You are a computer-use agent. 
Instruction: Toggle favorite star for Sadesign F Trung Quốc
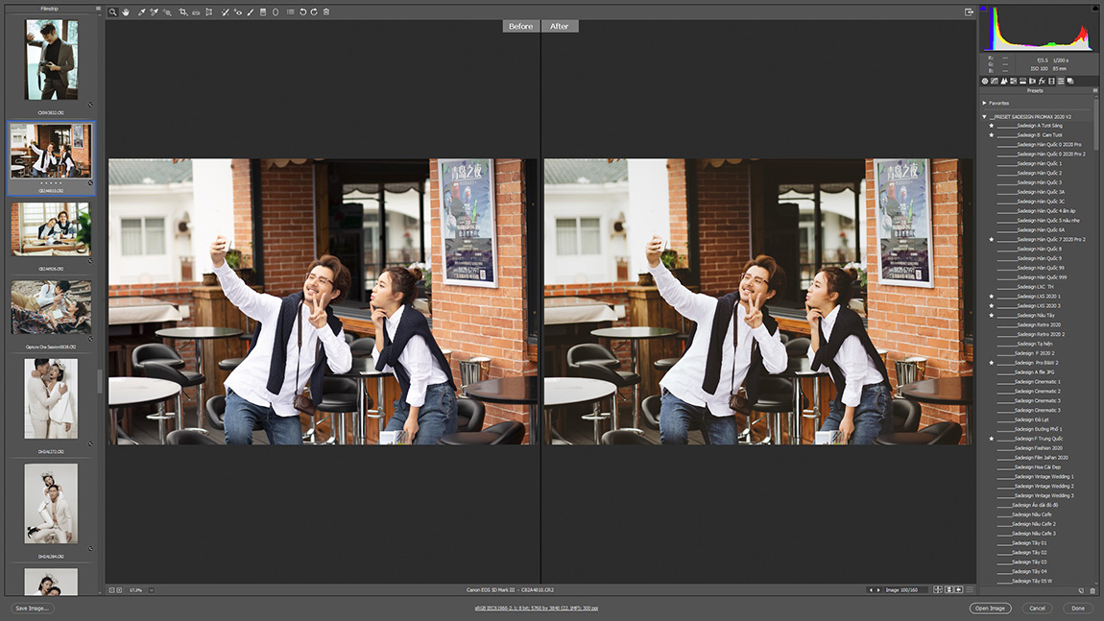(x=992, y=439)
